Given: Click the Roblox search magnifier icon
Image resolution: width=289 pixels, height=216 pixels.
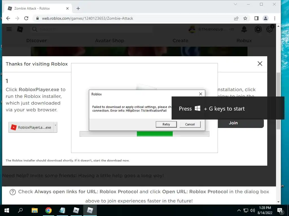Looking at the screenshot, I should point(34,29).
